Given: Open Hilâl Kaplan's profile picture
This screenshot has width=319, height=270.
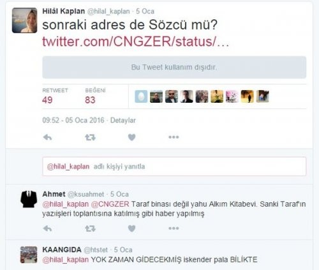Looking at the screenshot, I should (24, 20).
